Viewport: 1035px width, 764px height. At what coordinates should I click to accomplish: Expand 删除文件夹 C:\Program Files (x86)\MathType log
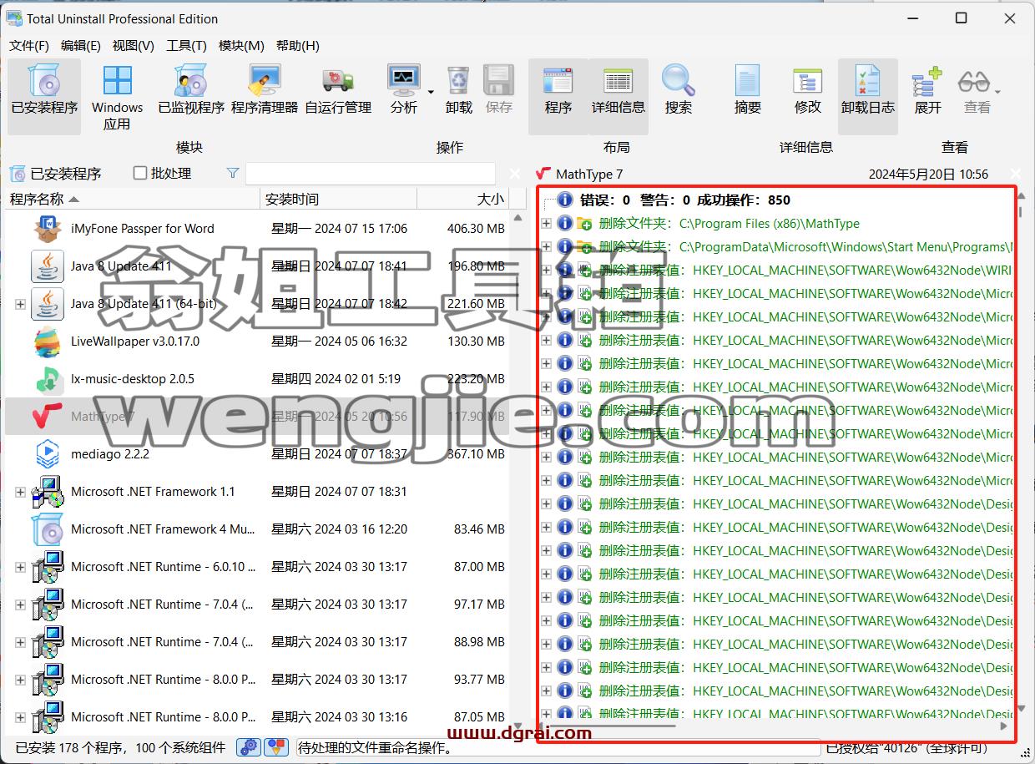(547, 223)
